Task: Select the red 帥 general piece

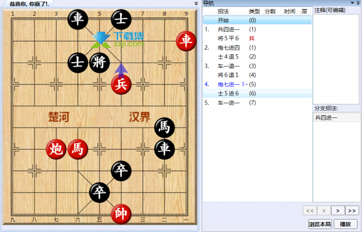Action: point(121,214)
